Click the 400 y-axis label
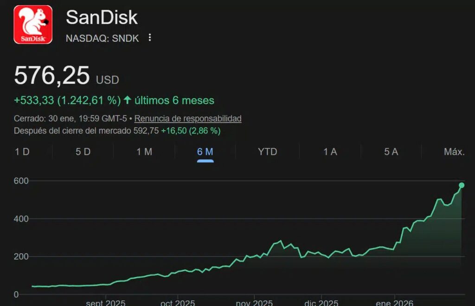 [21, 219]
